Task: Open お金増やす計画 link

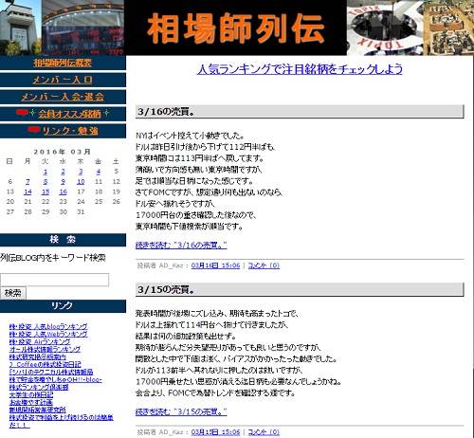Action: (x=31, y=402)
